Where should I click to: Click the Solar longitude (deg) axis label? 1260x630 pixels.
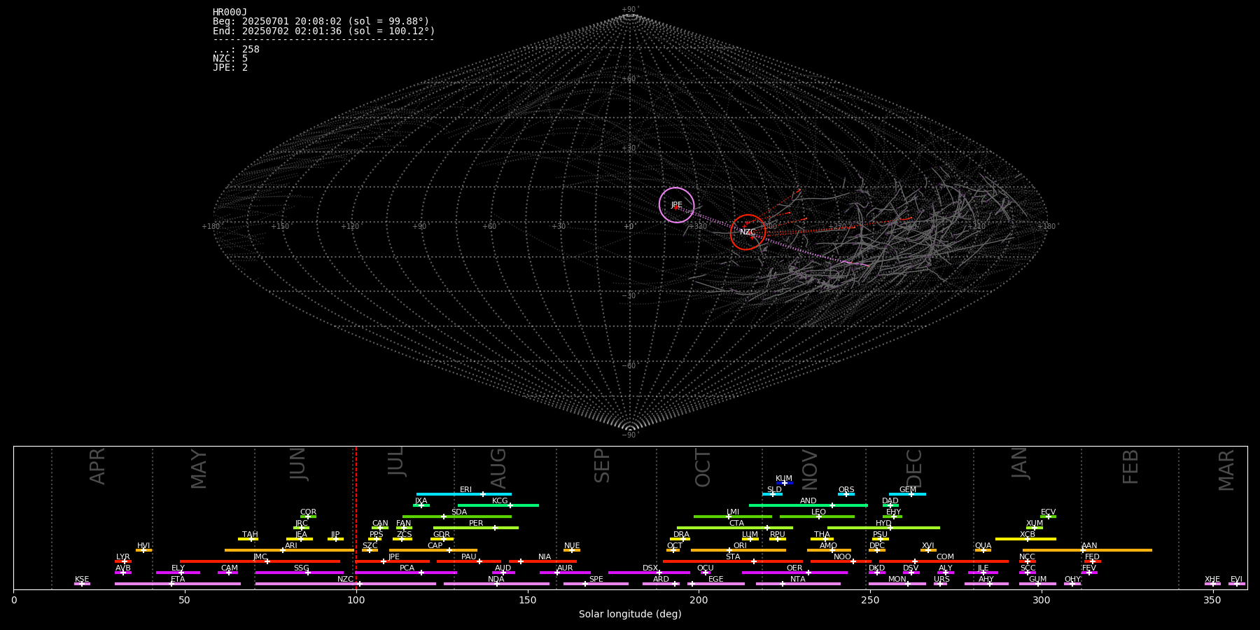point(630,614)
